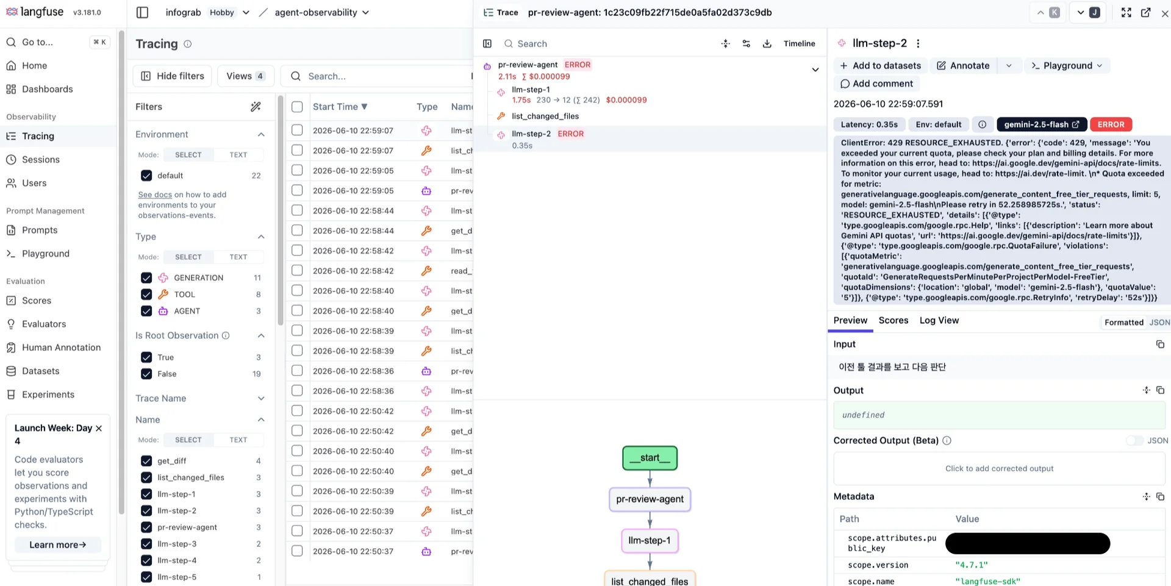Copy the Output content
1171x586 pixels.
point(1160,390)
